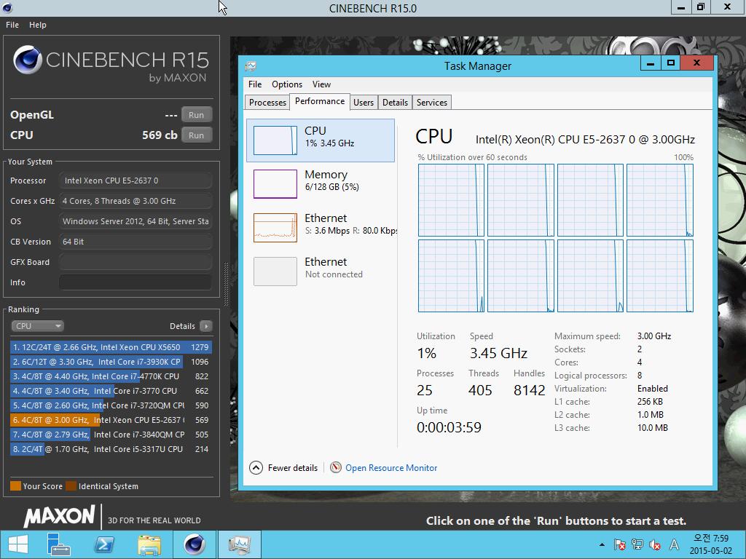Run the OpenGL benchmark test
This screenshot has height=559, width=746.
point(196,114)
